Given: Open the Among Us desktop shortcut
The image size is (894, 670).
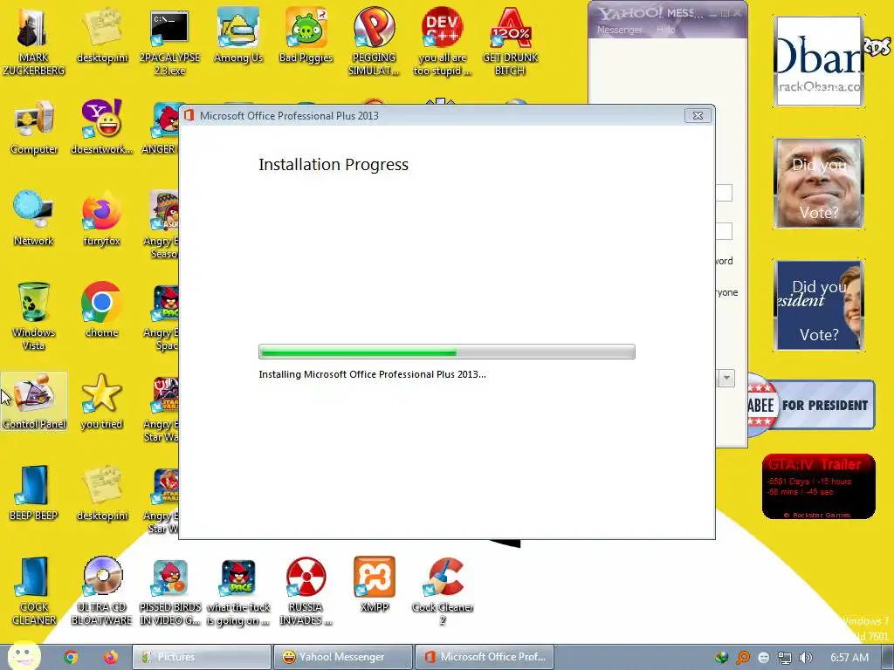Looking at the screenshot, I should pyautogui.click(x=237, y=35).
